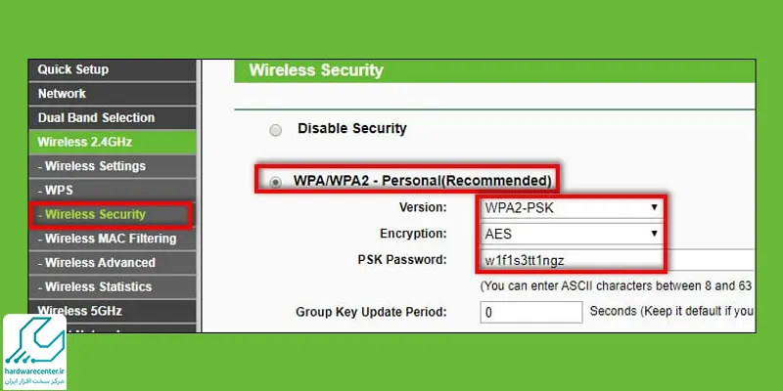This screenshot has width=783, height=391.
Task: Click the Wireless Security page heading
Action: (316, 70)
